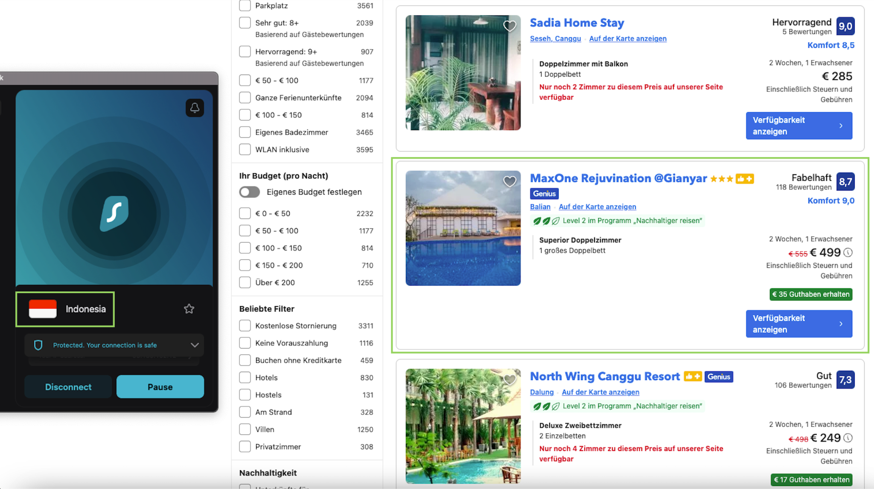Screen dimensions: 874x489
Task: Check the Parkplatz filter
Action: pyautogui.click(x=245, y=6)
